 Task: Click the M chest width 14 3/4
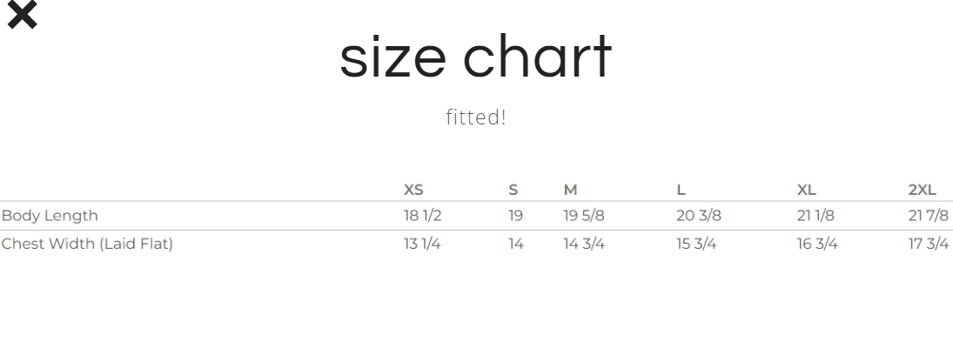point(584,245)
